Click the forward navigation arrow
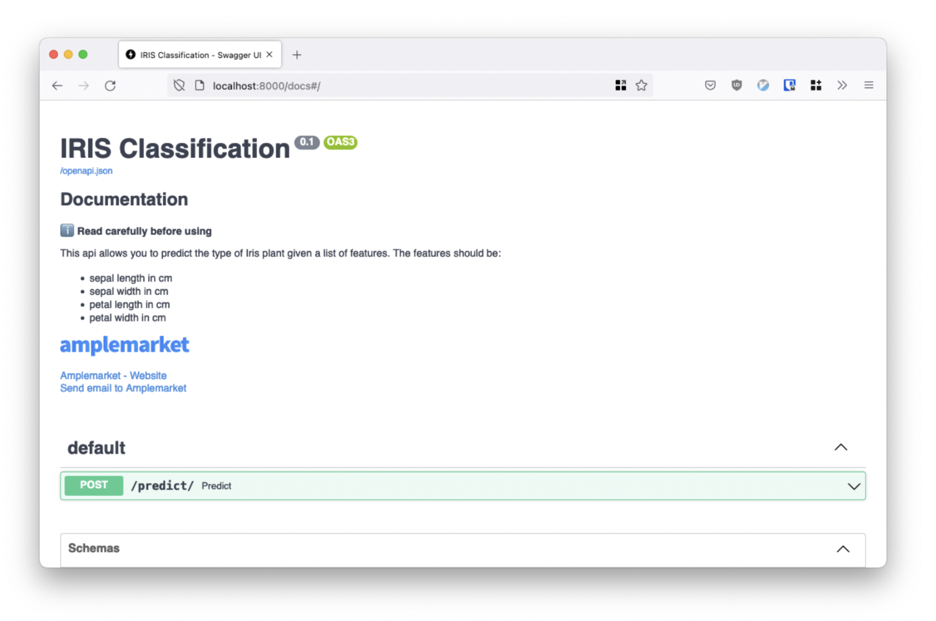The height and width of the screenshot is (621, 936). click(84, 85)
